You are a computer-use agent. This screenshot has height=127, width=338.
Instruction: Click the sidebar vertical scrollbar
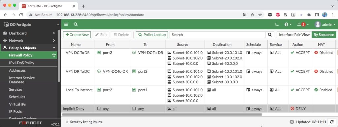[59, 56]
